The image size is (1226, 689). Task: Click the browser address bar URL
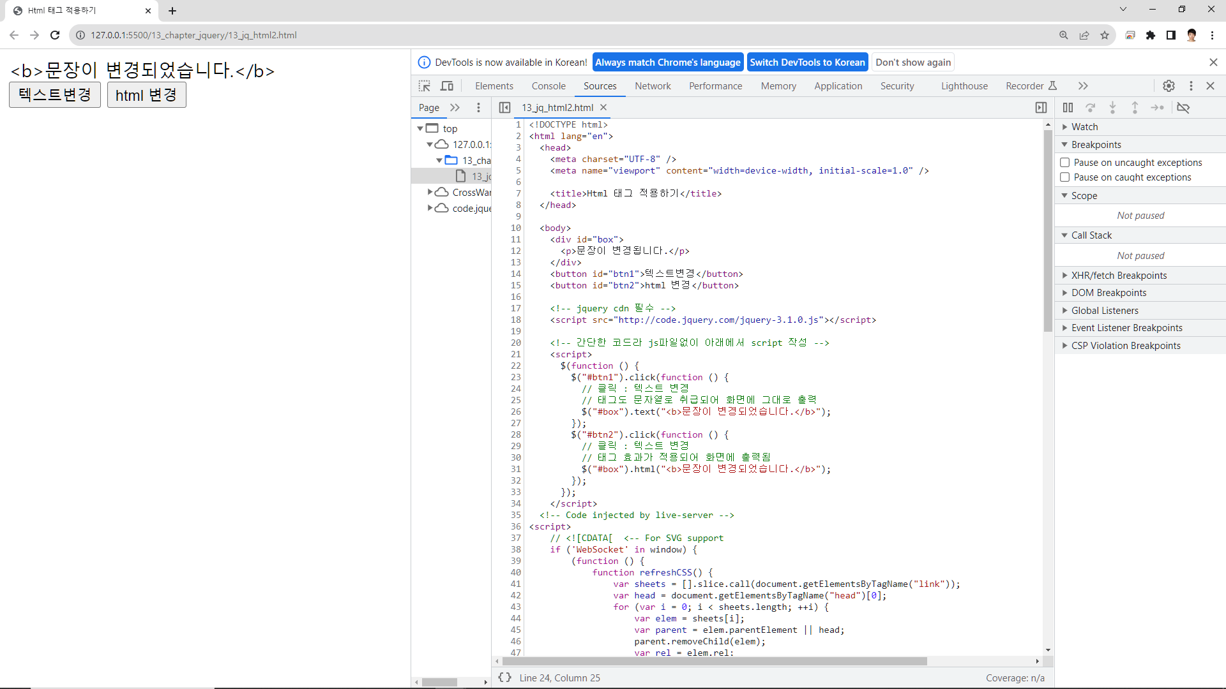click(193, 35)
